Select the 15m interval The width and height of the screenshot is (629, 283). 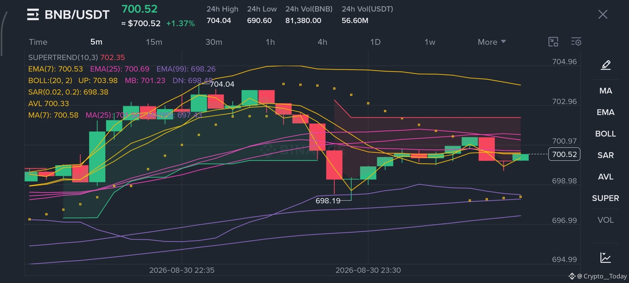pyautogui.click(x=154, y=42)
